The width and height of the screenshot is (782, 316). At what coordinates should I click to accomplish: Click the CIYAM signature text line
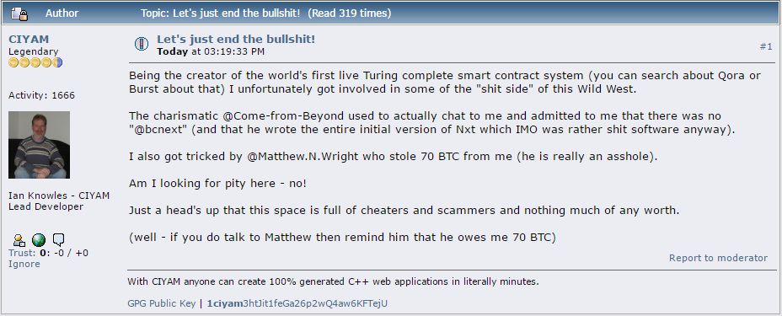(333, 281)
